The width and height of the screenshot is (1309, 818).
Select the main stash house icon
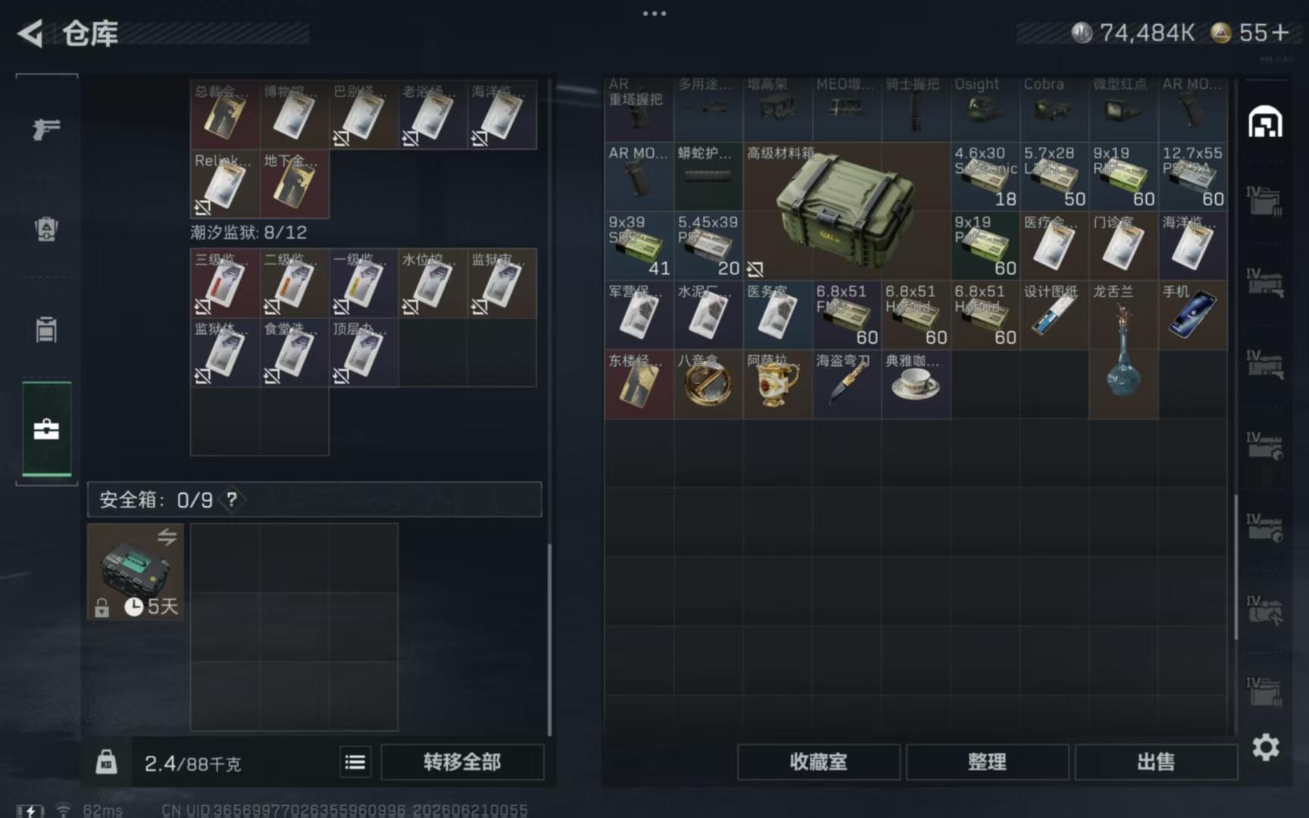click(x=1265, y=122)
